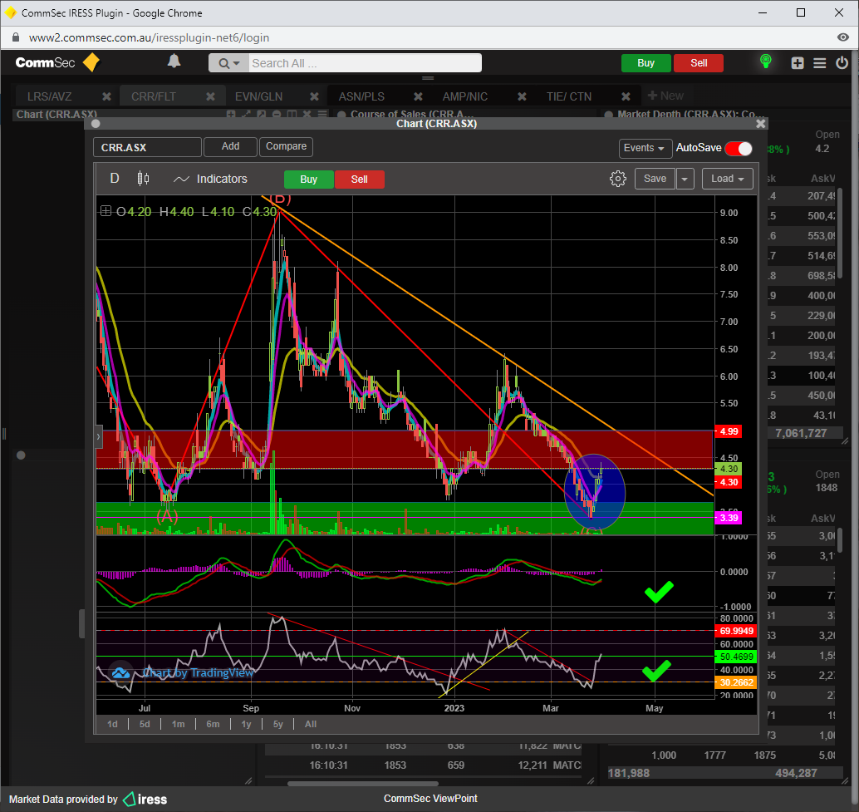
Task: Close the TIE/ CTN tab
Action: [x=626, y=96]
